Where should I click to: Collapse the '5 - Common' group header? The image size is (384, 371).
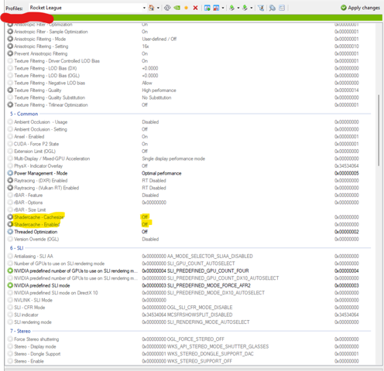pos(24,114)
